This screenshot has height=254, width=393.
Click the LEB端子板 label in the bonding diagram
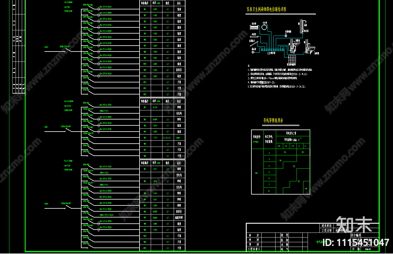coord(271,53)
